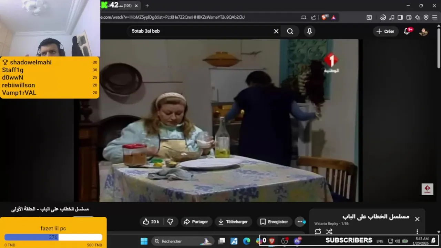Open a new browser tab
This screenshot has width=441, height=248.
pos(147,6)
